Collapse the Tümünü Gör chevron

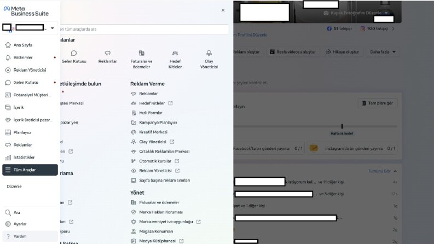395,171
